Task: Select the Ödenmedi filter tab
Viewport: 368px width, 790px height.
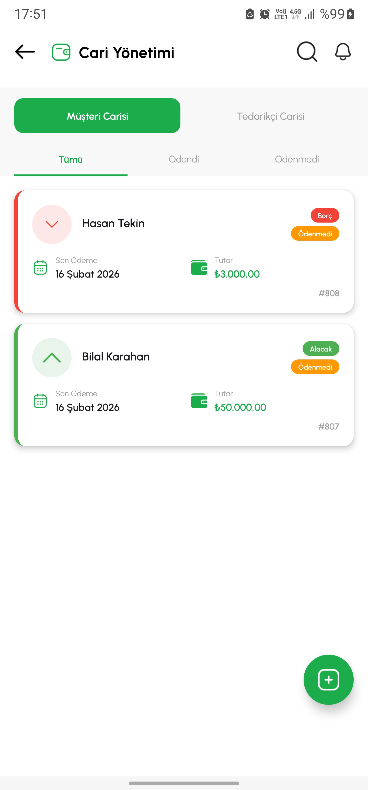Action: click(x=297, y=159)
